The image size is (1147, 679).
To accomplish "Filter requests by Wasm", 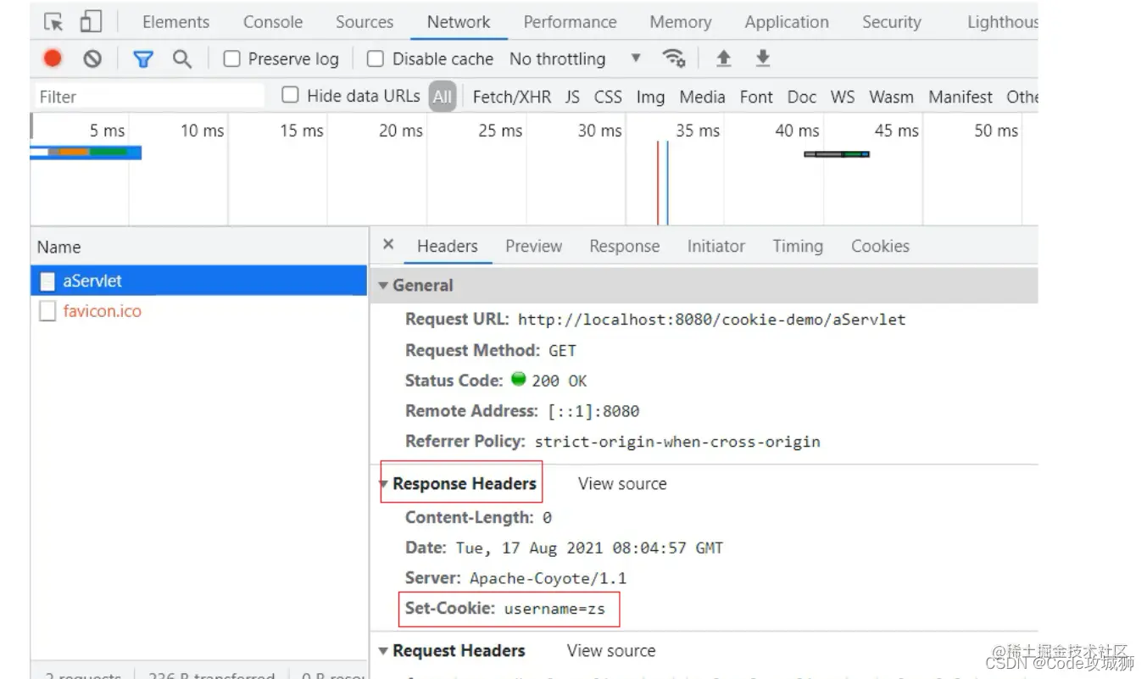I will [891, 97].
